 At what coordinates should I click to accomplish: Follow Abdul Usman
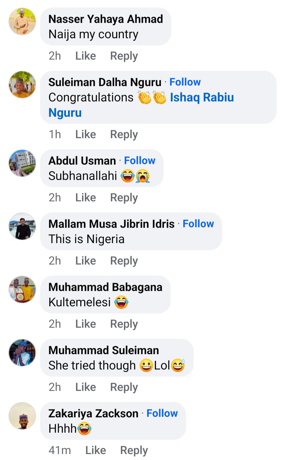click(x=140, y=160)
